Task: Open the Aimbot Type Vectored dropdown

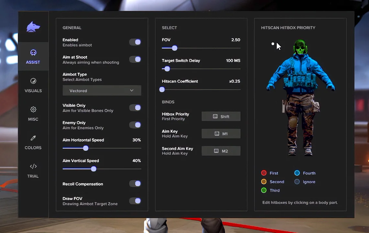Action: [102, 91]
